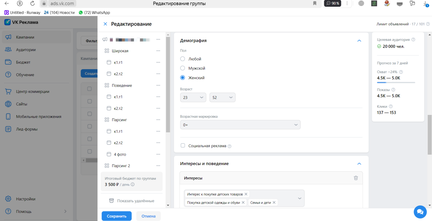Open the chat support bubble icon

pyautogui.click(x=420, y=212)
